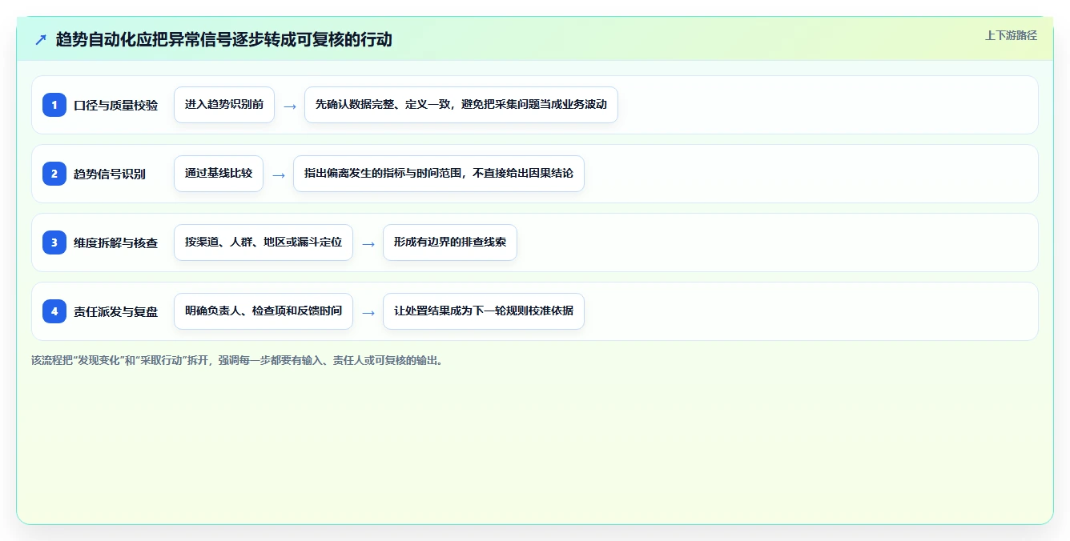Click the 通过基线比较 box
The width and height of the screenshot is (1070, 541).
pos(219,174)
